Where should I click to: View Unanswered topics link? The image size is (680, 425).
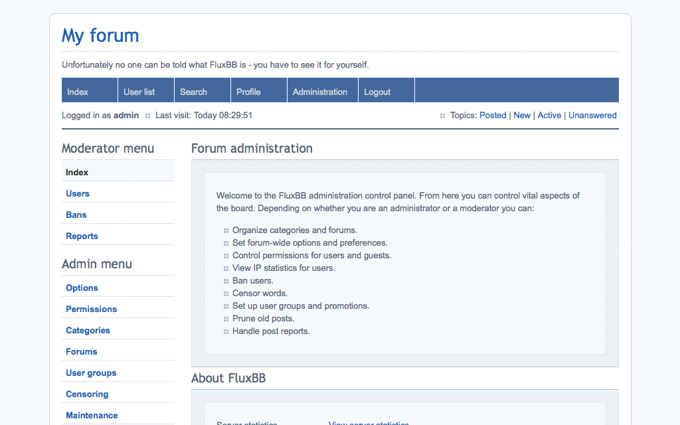click(592, 115)
